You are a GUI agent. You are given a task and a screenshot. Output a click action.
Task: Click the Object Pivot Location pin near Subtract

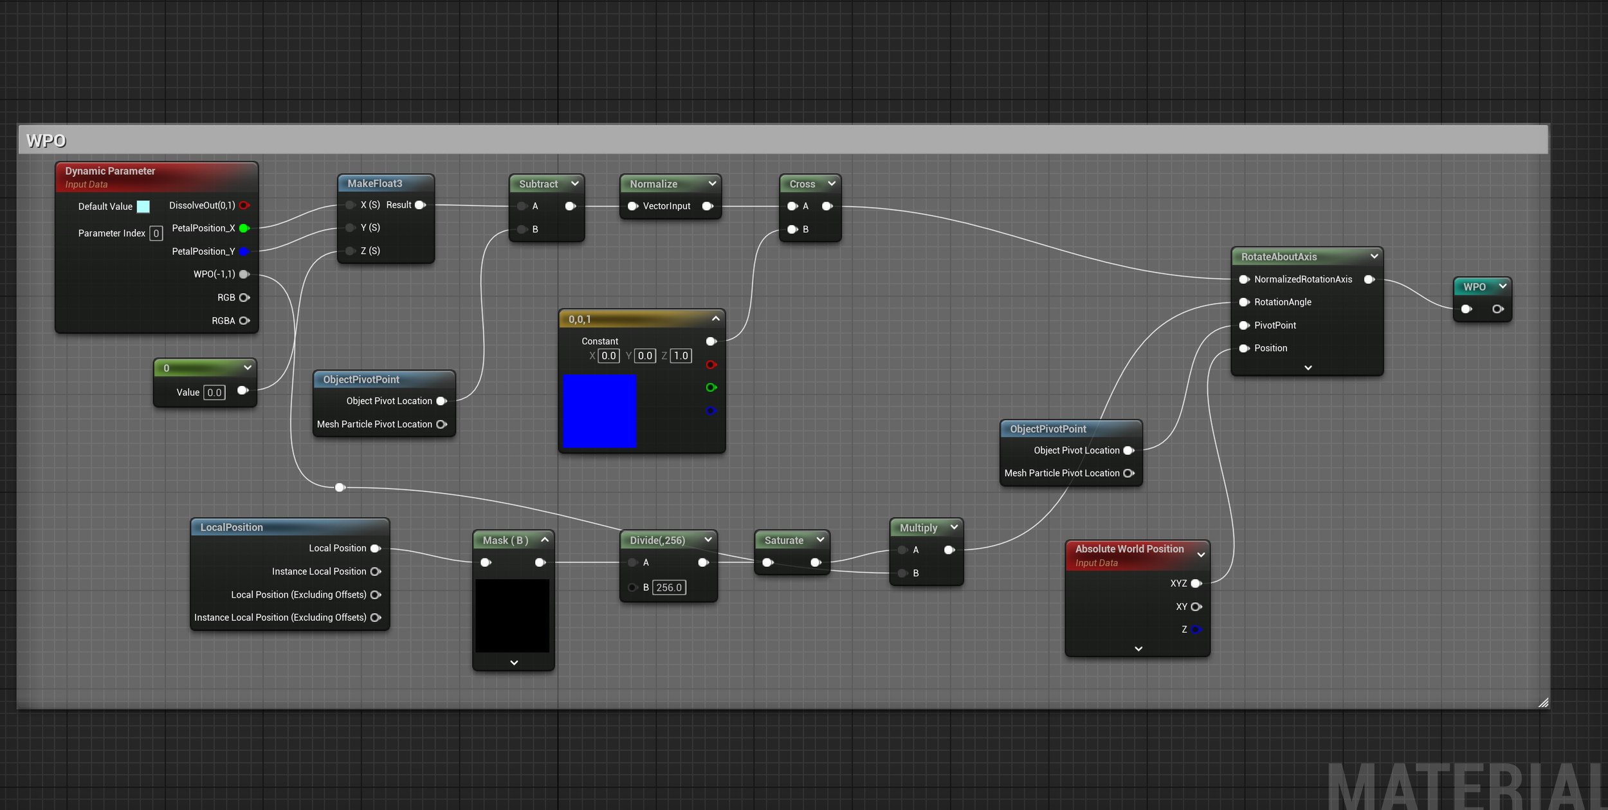coord(441,401)
